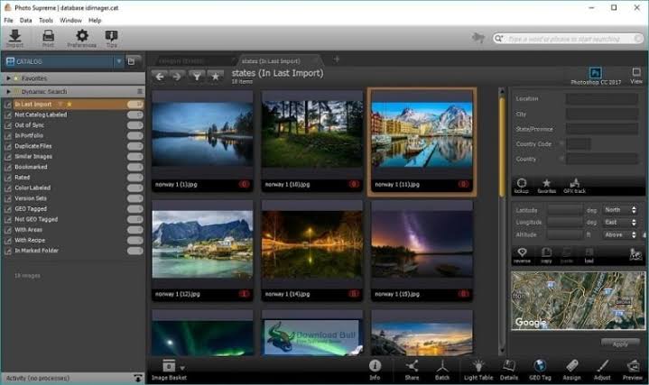Open the Image Basket dropdown arrow
Viewport: 649px width, 385px height.
pos(182,367)
